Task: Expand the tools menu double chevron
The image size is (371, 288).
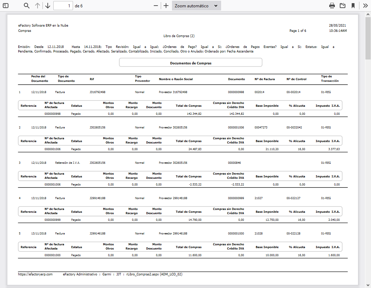Action: pyautogui.click(x=365, y=6)
